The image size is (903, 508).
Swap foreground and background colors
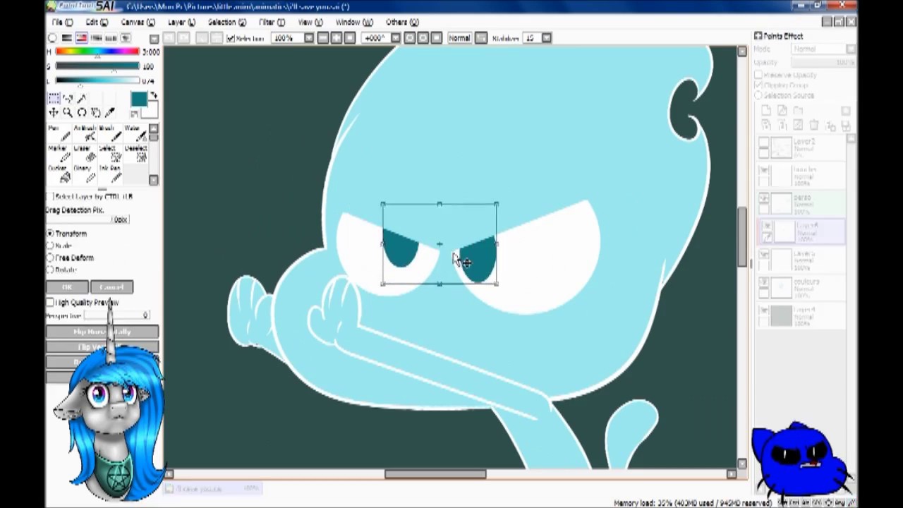tap(154, 96)
